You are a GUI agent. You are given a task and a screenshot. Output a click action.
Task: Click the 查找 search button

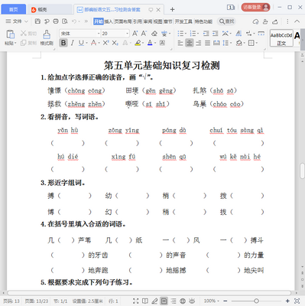tap(226, 21)
